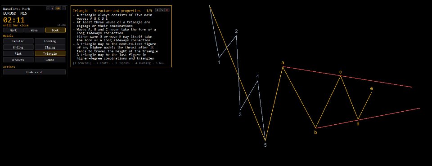The height and width of the screenshot is (166, 432).
Task: Open the '1 General' card page
Action: 82,63
